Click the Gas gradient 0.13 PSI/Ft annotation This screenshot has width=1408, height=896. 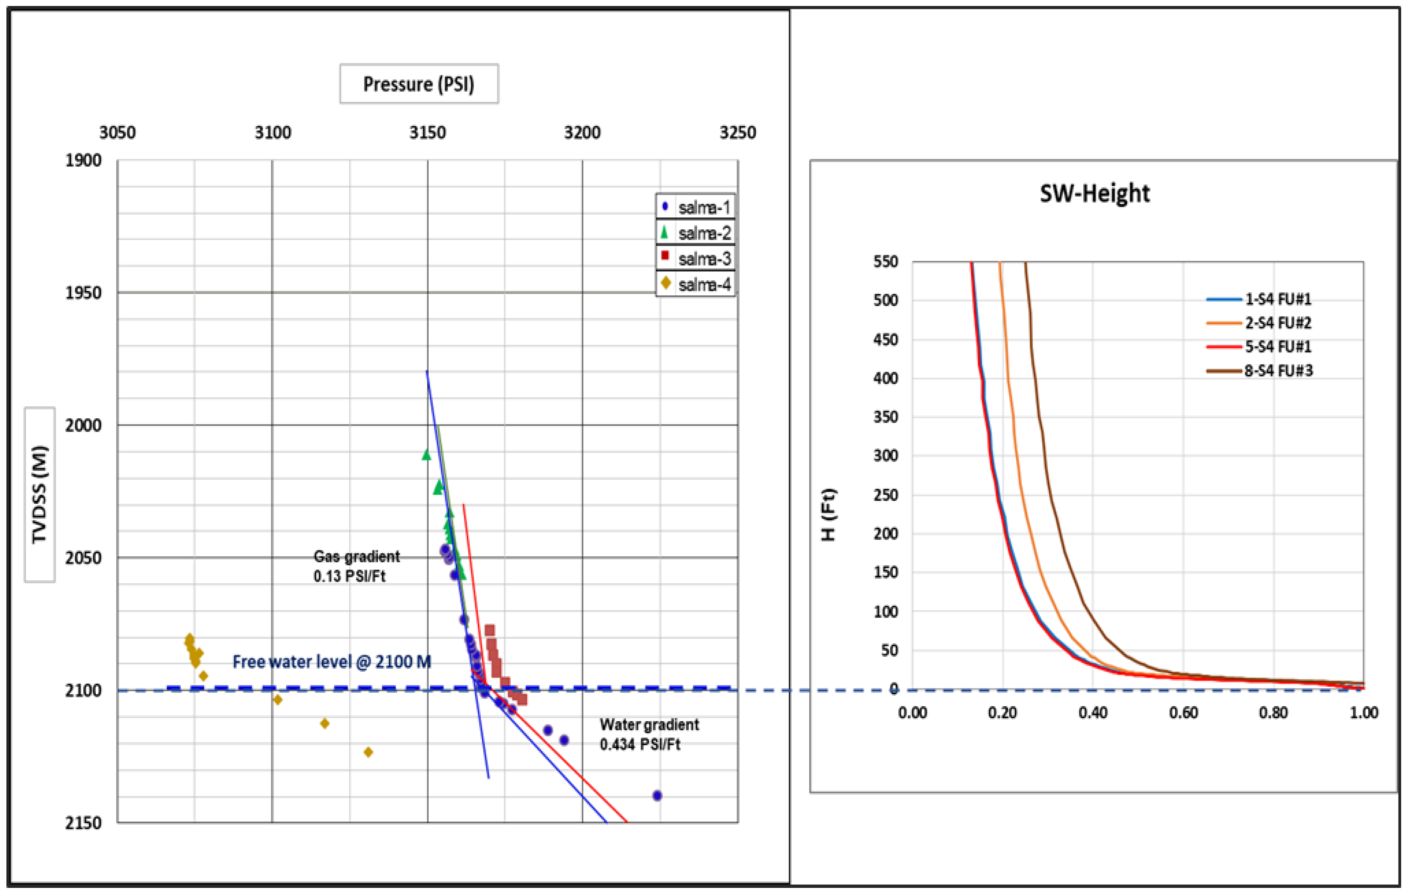pos(356,566)
